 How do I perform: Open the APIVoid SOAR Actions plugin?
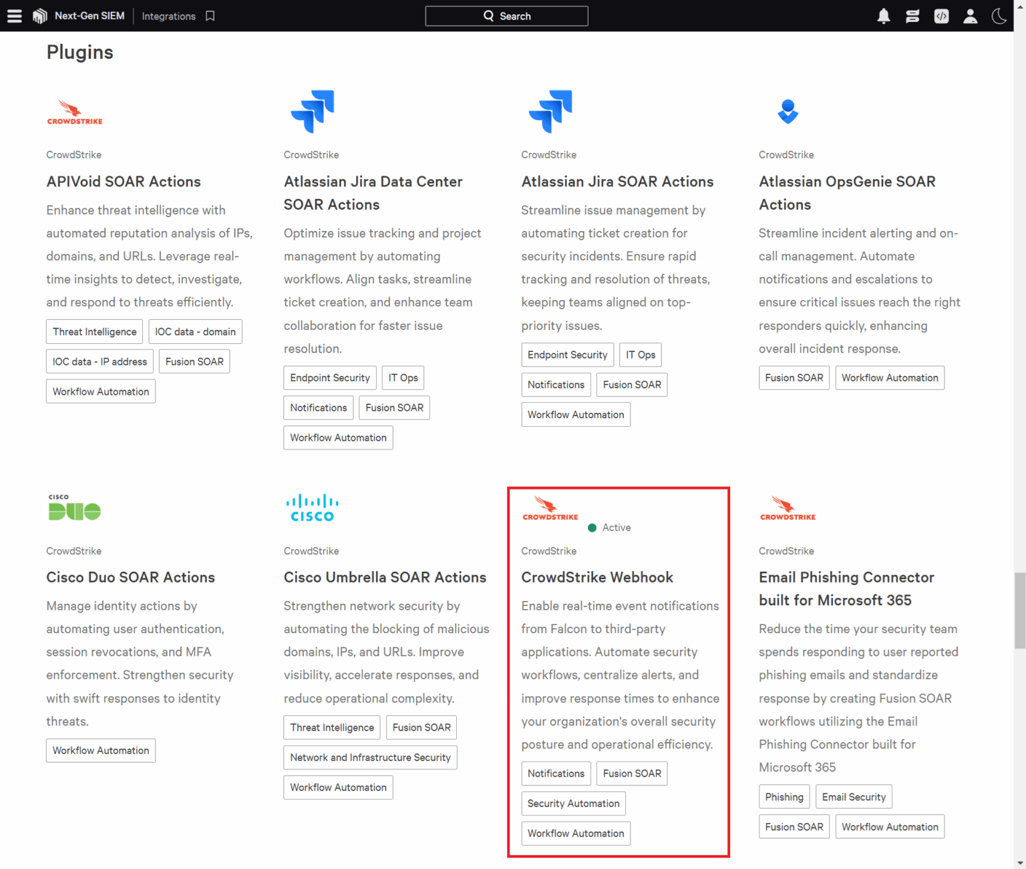point(124,182)
